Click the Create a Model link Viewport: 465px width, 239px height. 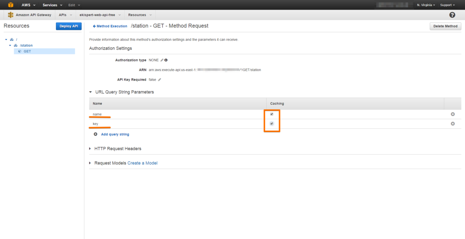(142, 163)
